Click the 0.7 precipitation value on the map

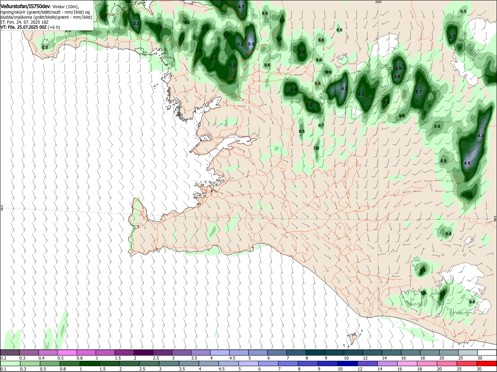[x=321, y=125]
